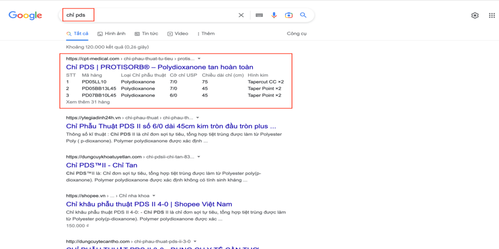The width and height of the screenshot is (499, 249).
Task: Open the Google logo homepage
Action: coord(25,15)
